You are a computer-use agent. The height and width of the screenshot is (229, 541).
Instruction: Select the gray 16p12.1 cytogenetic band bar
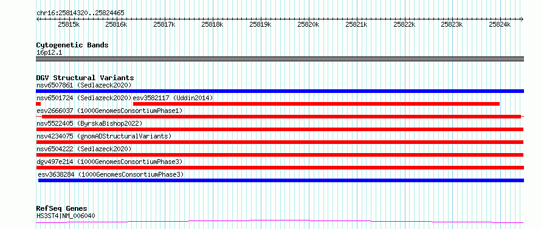click(x=280, y=59)
